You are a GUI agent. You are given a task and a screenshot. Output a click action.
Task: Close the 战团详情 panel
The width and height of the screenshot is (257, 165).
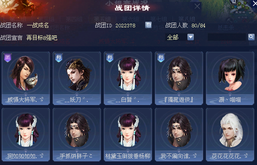click(x=197, y=6)
